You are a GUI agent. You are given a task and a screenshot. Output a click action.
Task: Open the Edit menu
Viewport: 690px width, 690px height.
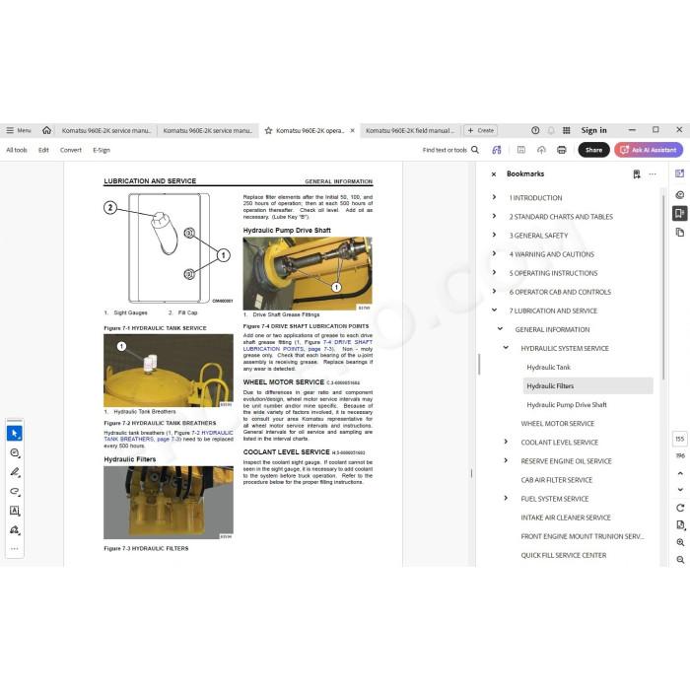43,150
